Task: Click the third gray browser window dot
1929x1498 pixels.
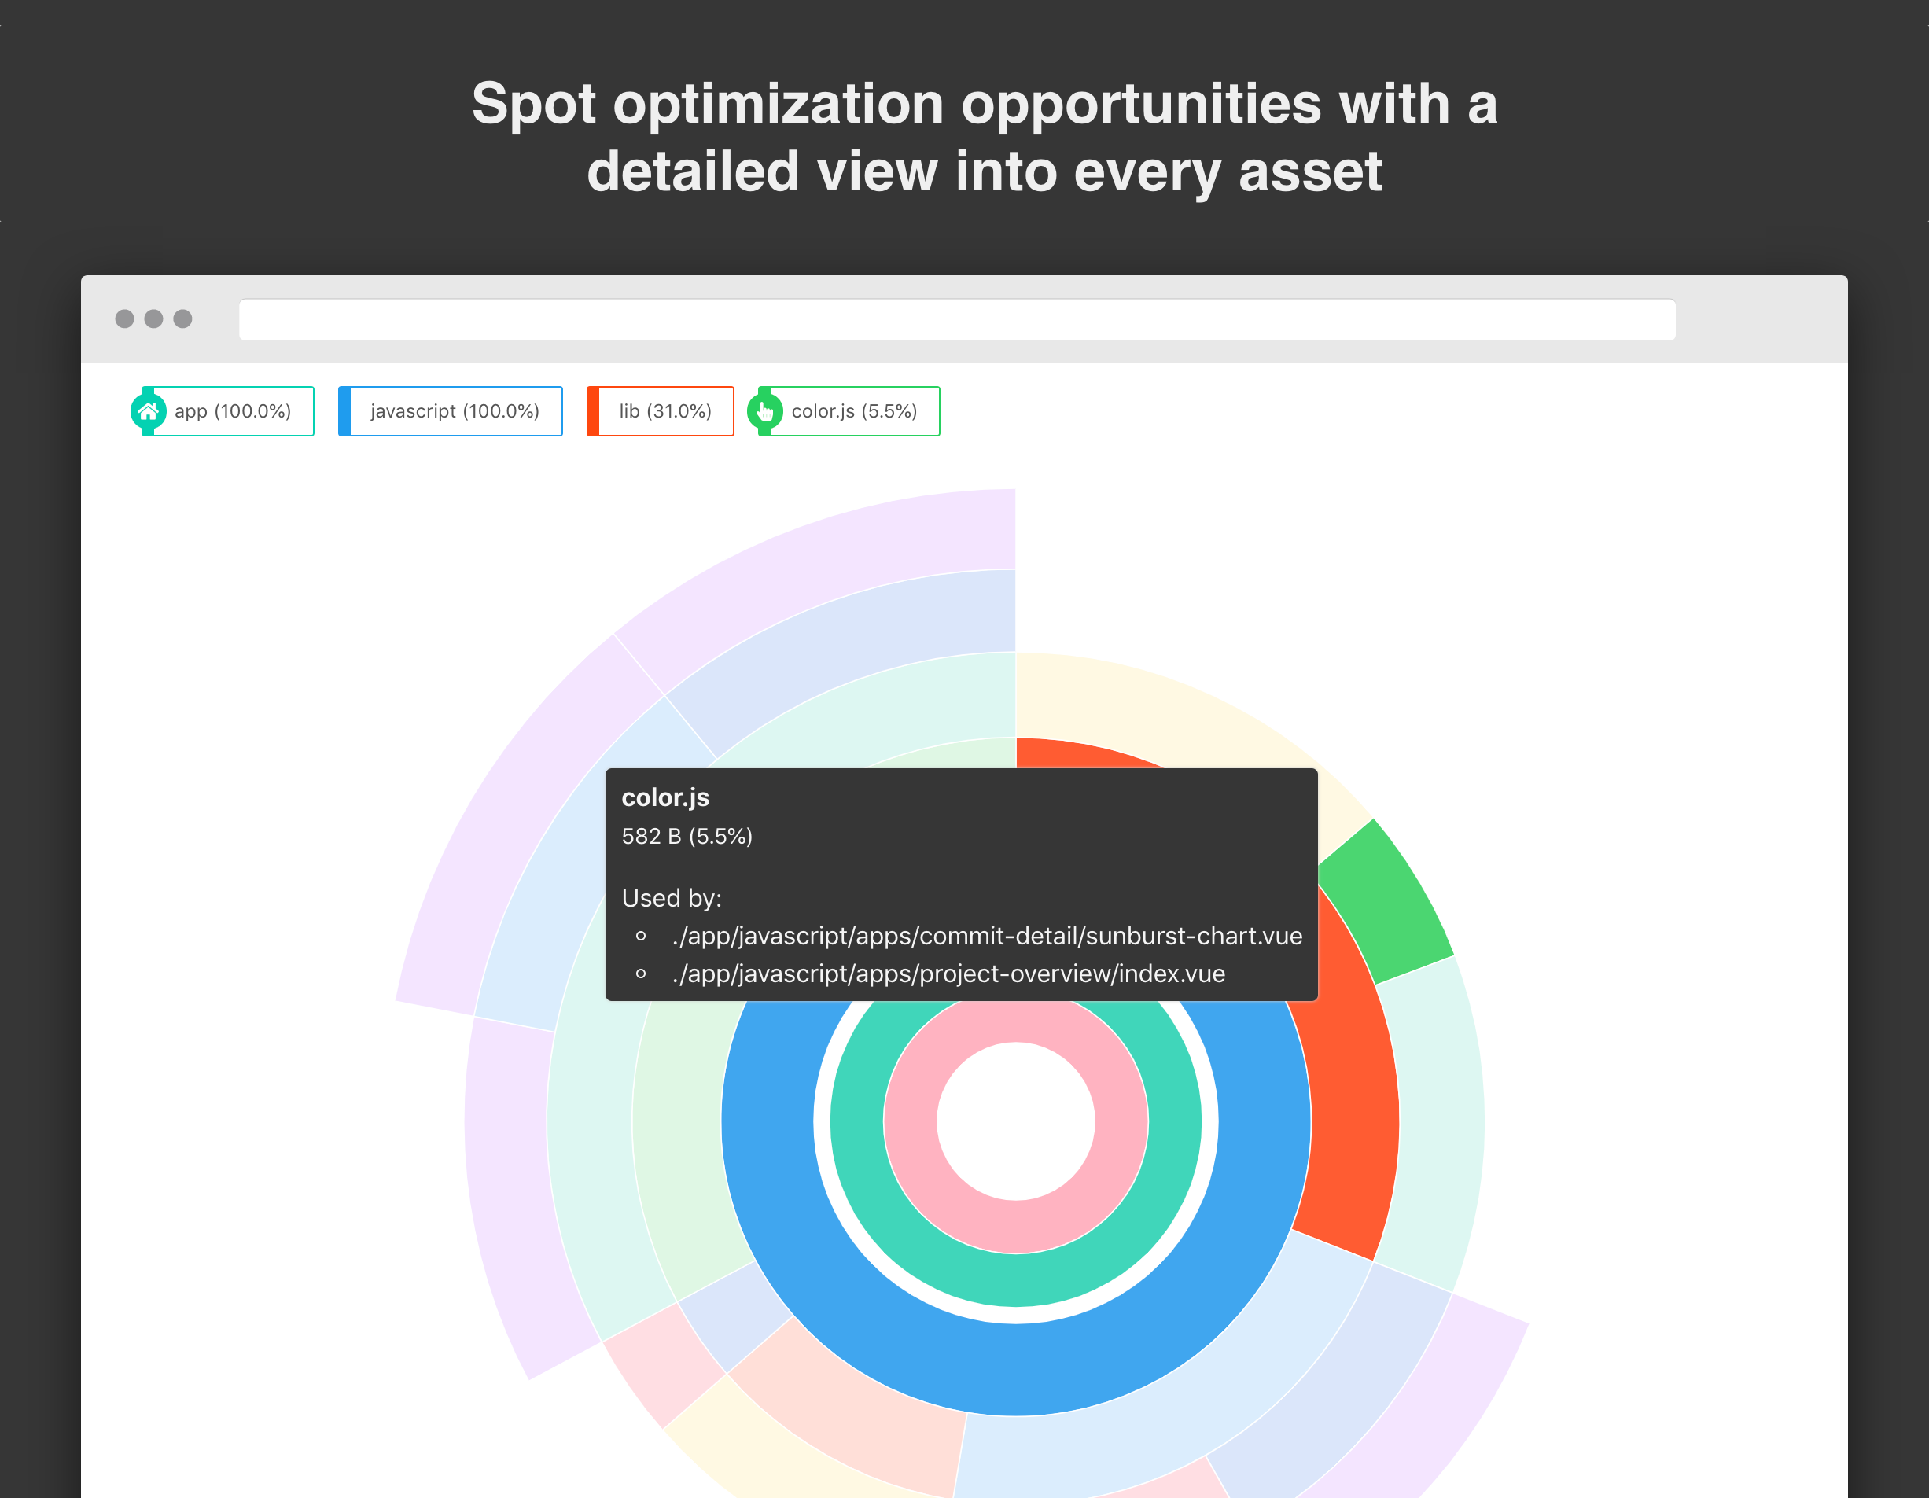Action: [182, 318]
